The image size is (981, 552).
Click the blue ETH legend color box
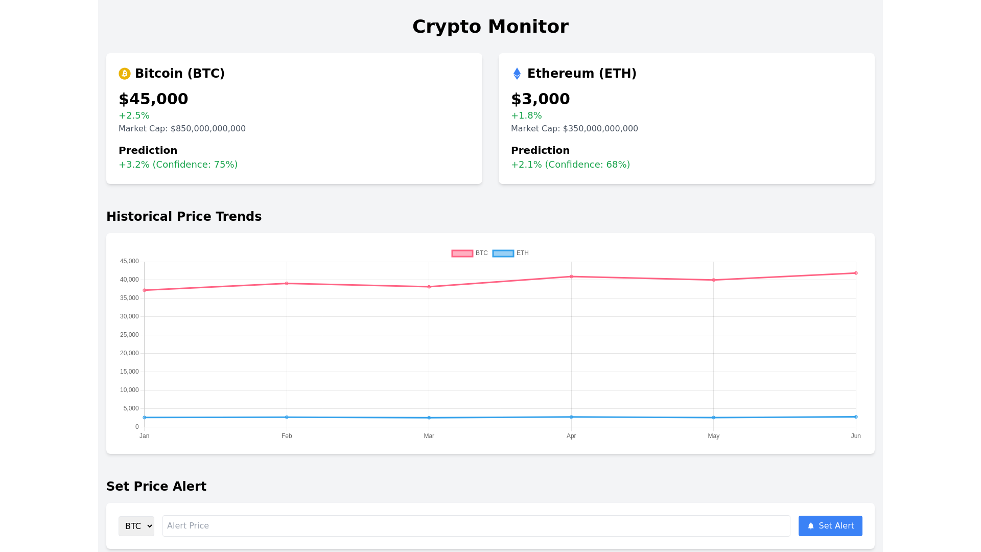click(x=503, y=254)
